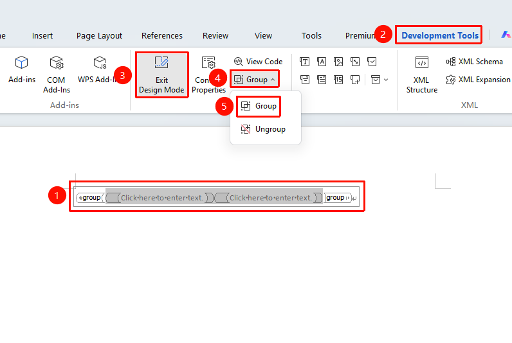512x343 pixels.
Task: Insert a repeating section content control
Action: [355, 80]
